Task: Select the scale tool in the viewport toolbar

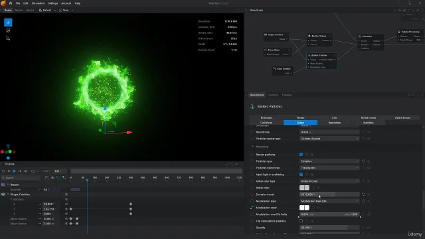Action: click(x=8, y=39)
